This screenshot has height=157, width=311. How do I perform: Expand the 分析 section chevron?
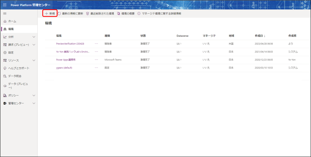[34, 37]
